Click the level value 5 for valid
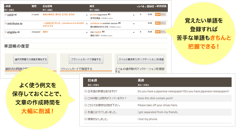237x131 pixels. pyautogui.click(x=141, y=14)
